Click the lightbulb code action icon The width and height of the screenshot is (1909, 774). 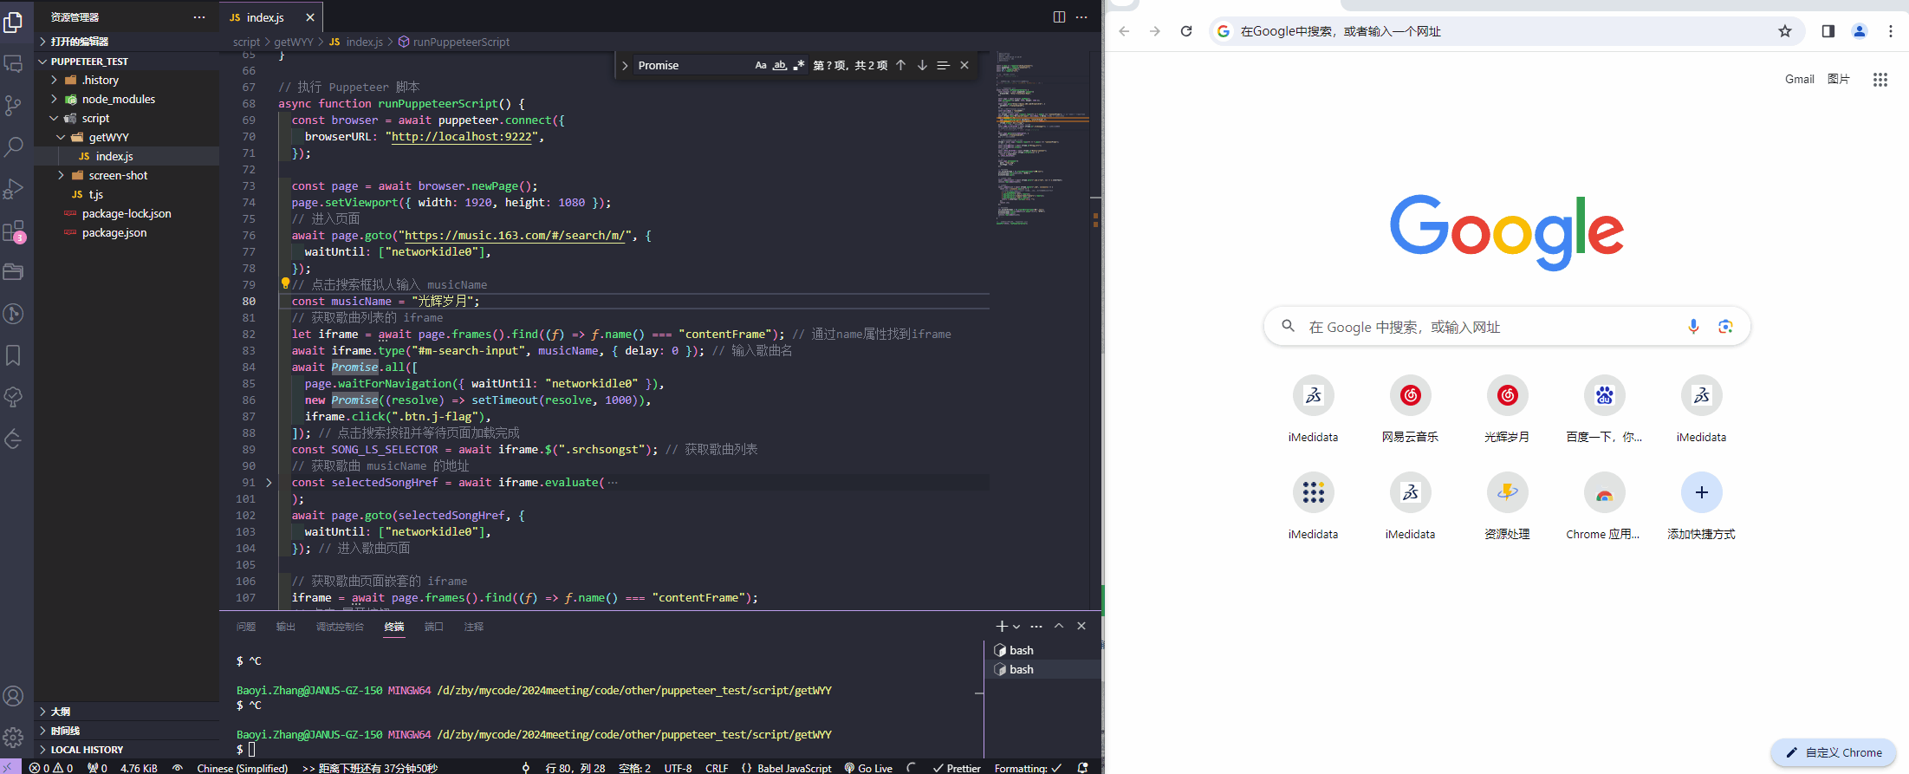(x=285, y=283)
